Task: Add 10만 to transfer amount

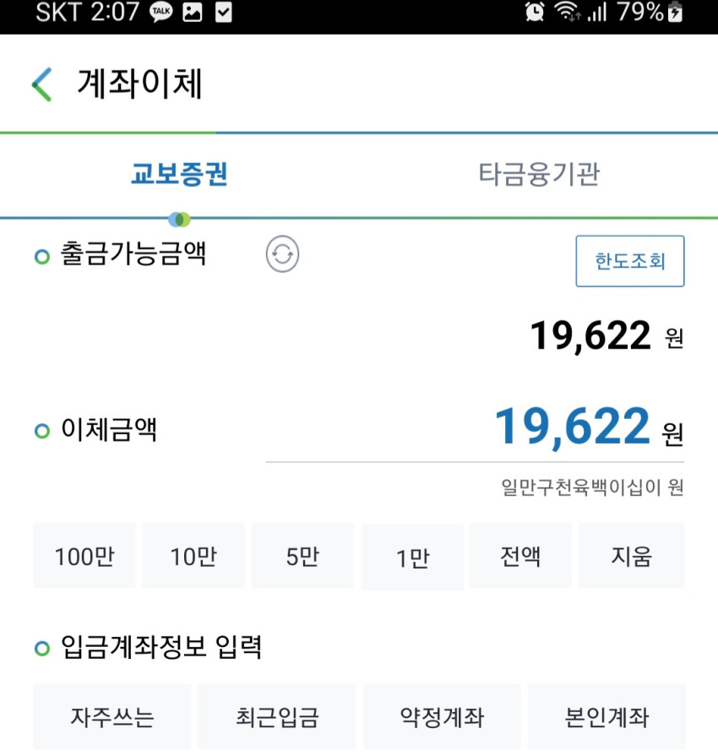Action: pos(193,556)
